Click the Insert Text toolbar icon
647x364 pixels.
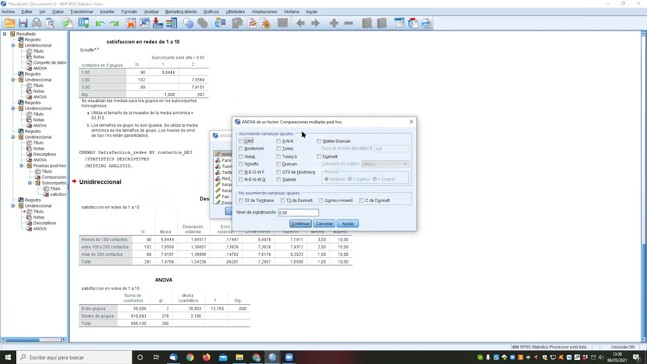point(426,23)
